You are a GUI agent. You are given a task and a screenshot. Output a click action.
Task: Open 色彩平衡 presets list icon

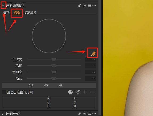(x=89, y=114)
